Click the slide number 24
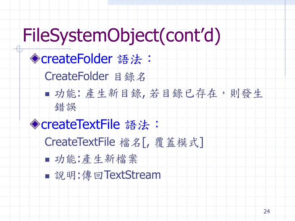The width and height of the screenshot is (295, 221). 266,212
